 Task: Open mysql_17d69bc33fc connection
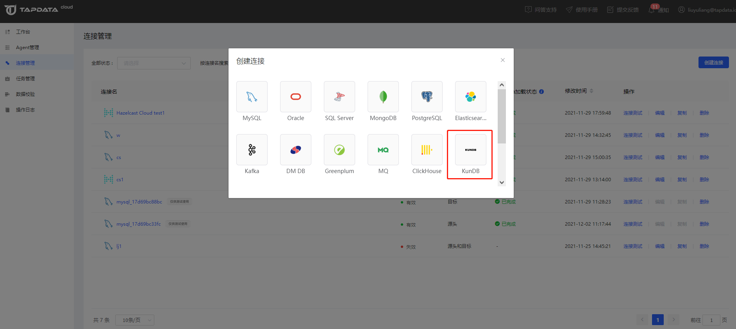click(139, 224)
